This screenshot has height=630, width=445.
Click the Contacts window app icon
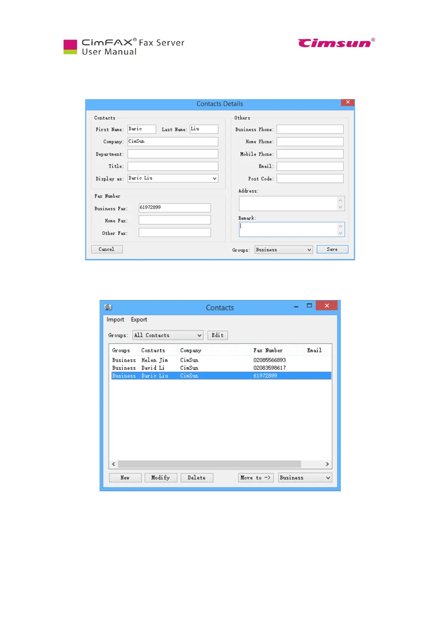[108, 307]
